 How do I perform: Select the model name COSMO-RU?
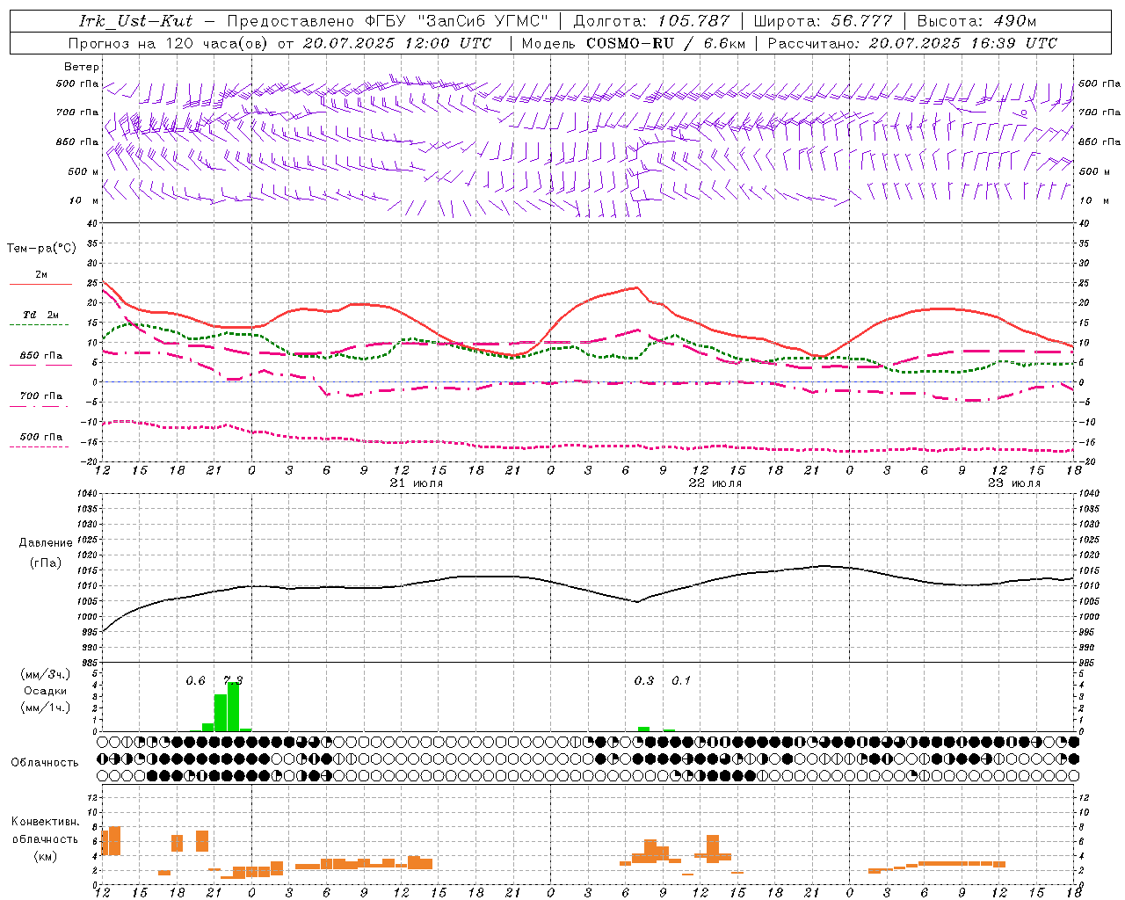(x=630, y=43)
